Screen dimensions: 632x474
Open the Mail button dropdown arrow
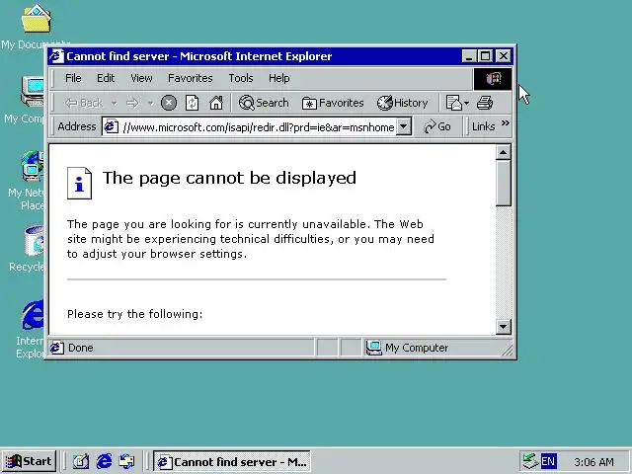click(x=466, y=103)
